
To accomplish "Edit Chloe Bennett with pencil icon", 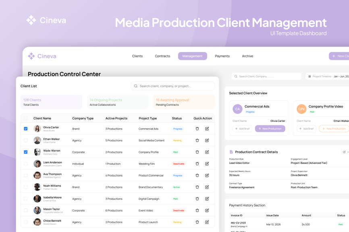I will tap(207, 222).
